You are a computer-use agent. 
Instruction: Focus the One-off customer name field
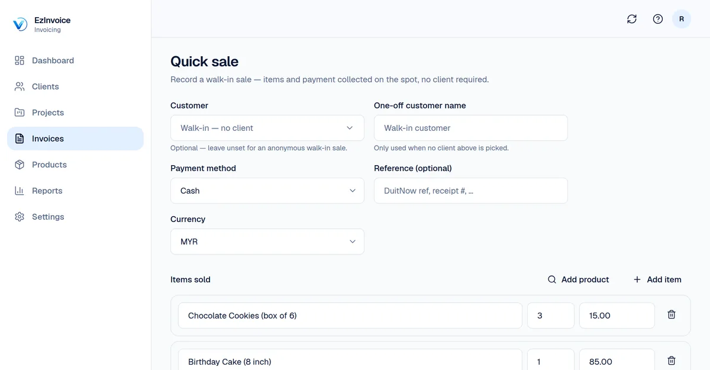click(471, 128)
